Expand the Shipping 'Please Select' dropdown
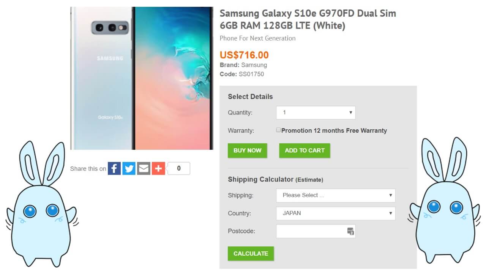 336,195
